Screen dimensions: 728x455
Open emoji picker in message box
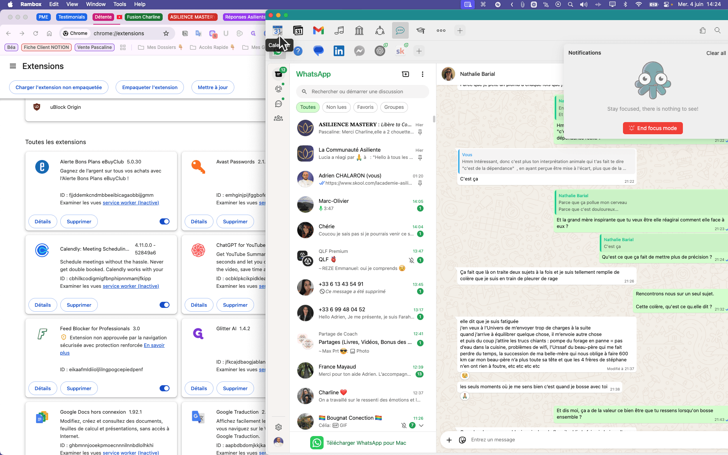tap(463, 440)
